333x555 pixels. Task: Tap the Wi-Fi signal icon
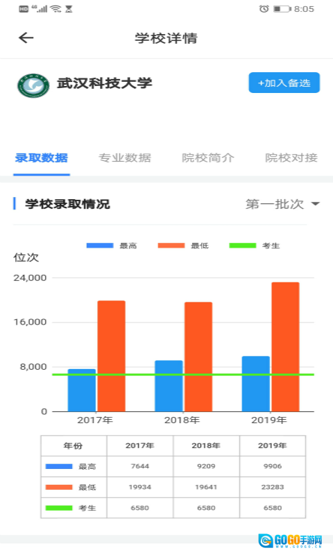pyautogui.click(x=55, y=9)
